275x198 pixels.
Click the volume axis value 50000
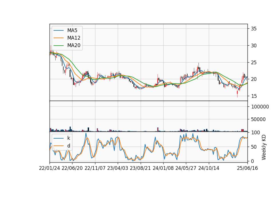pos(258,119)
